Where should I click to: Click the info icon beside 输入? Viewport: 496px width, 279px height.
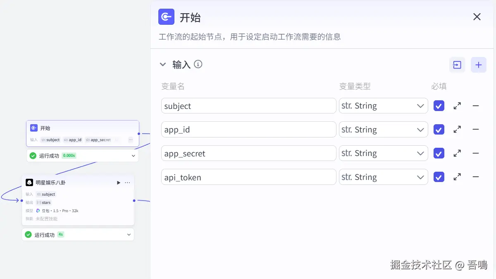198,64
